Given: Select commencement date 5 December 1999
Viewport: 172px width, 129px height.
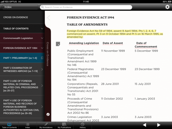Looking at the screenshot, I should [146, 51].
